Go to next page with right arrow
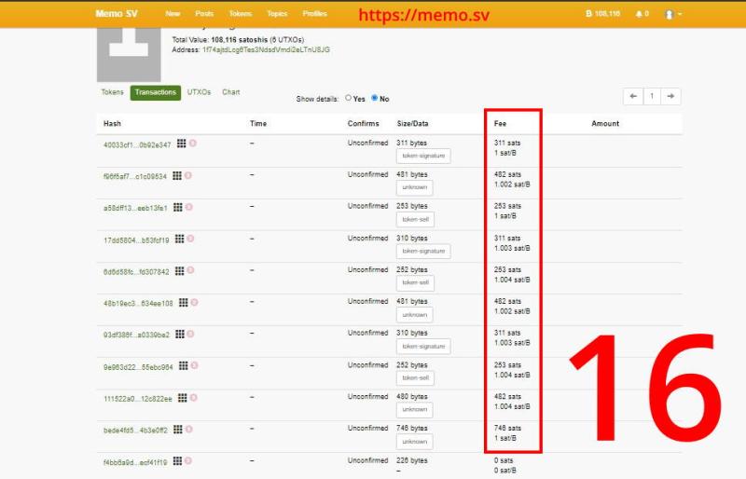 tap(670, 96)
